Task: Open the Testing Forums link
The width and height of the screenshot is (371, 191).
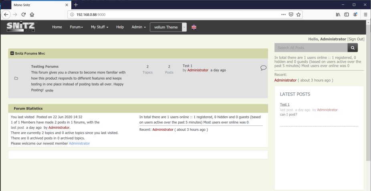Action: click(x=45, y=66)
